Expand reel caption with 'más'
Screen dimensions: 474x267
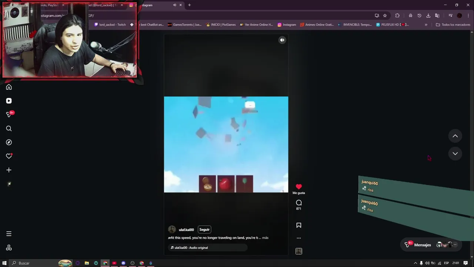[265, 238]
